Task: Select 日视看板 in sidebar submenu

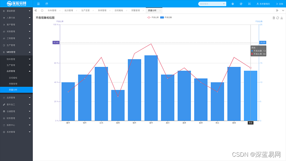Action: (x=13, y=77)
